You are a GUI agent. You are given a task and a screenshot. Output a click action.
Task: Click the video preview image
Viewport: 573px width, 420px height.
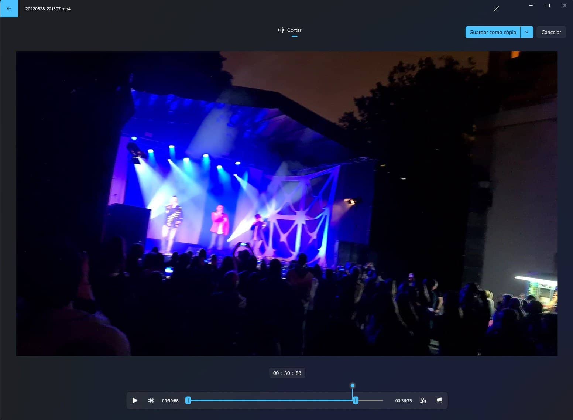pyautogui.click(x=287, y=204)
